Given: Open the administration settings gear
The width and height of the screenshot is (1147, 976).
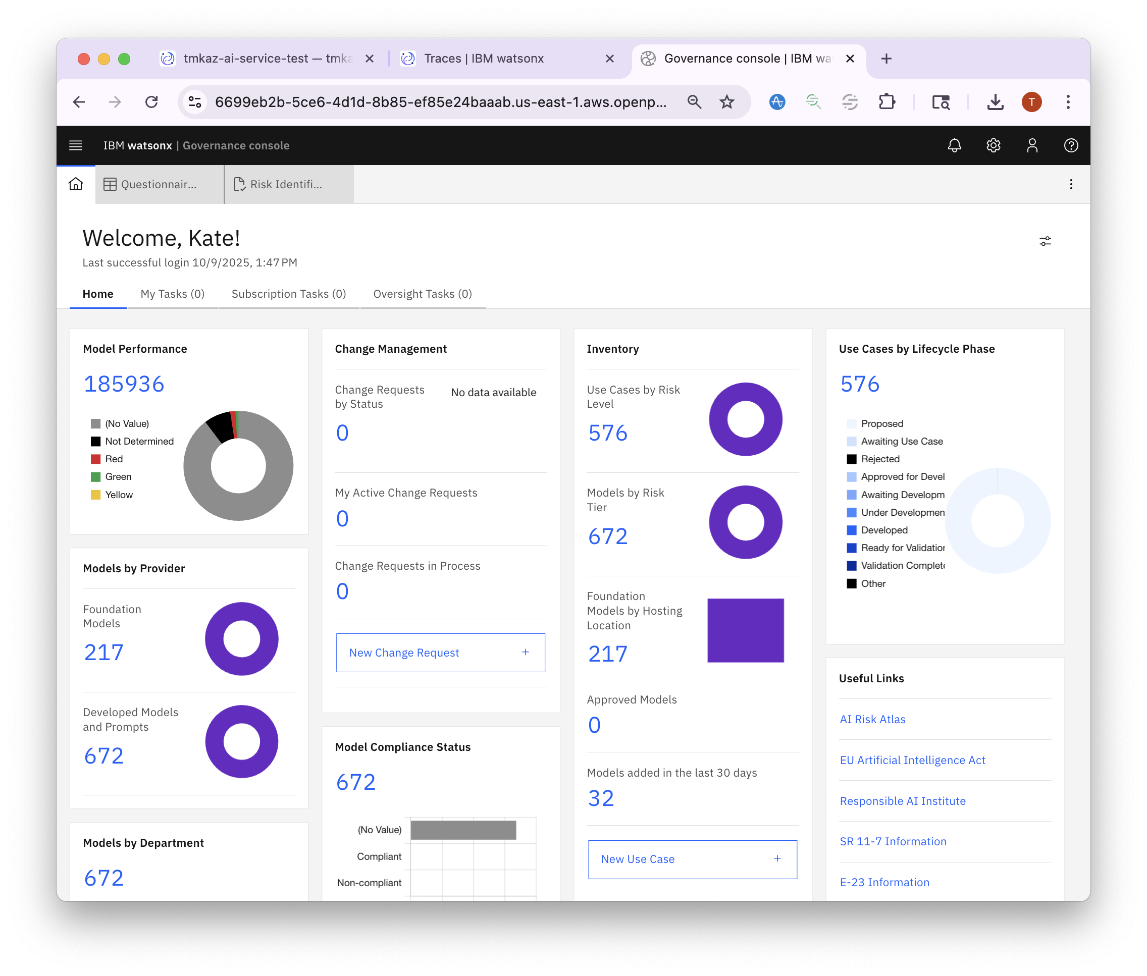Looking at the screenshot, I should (993, 145).
